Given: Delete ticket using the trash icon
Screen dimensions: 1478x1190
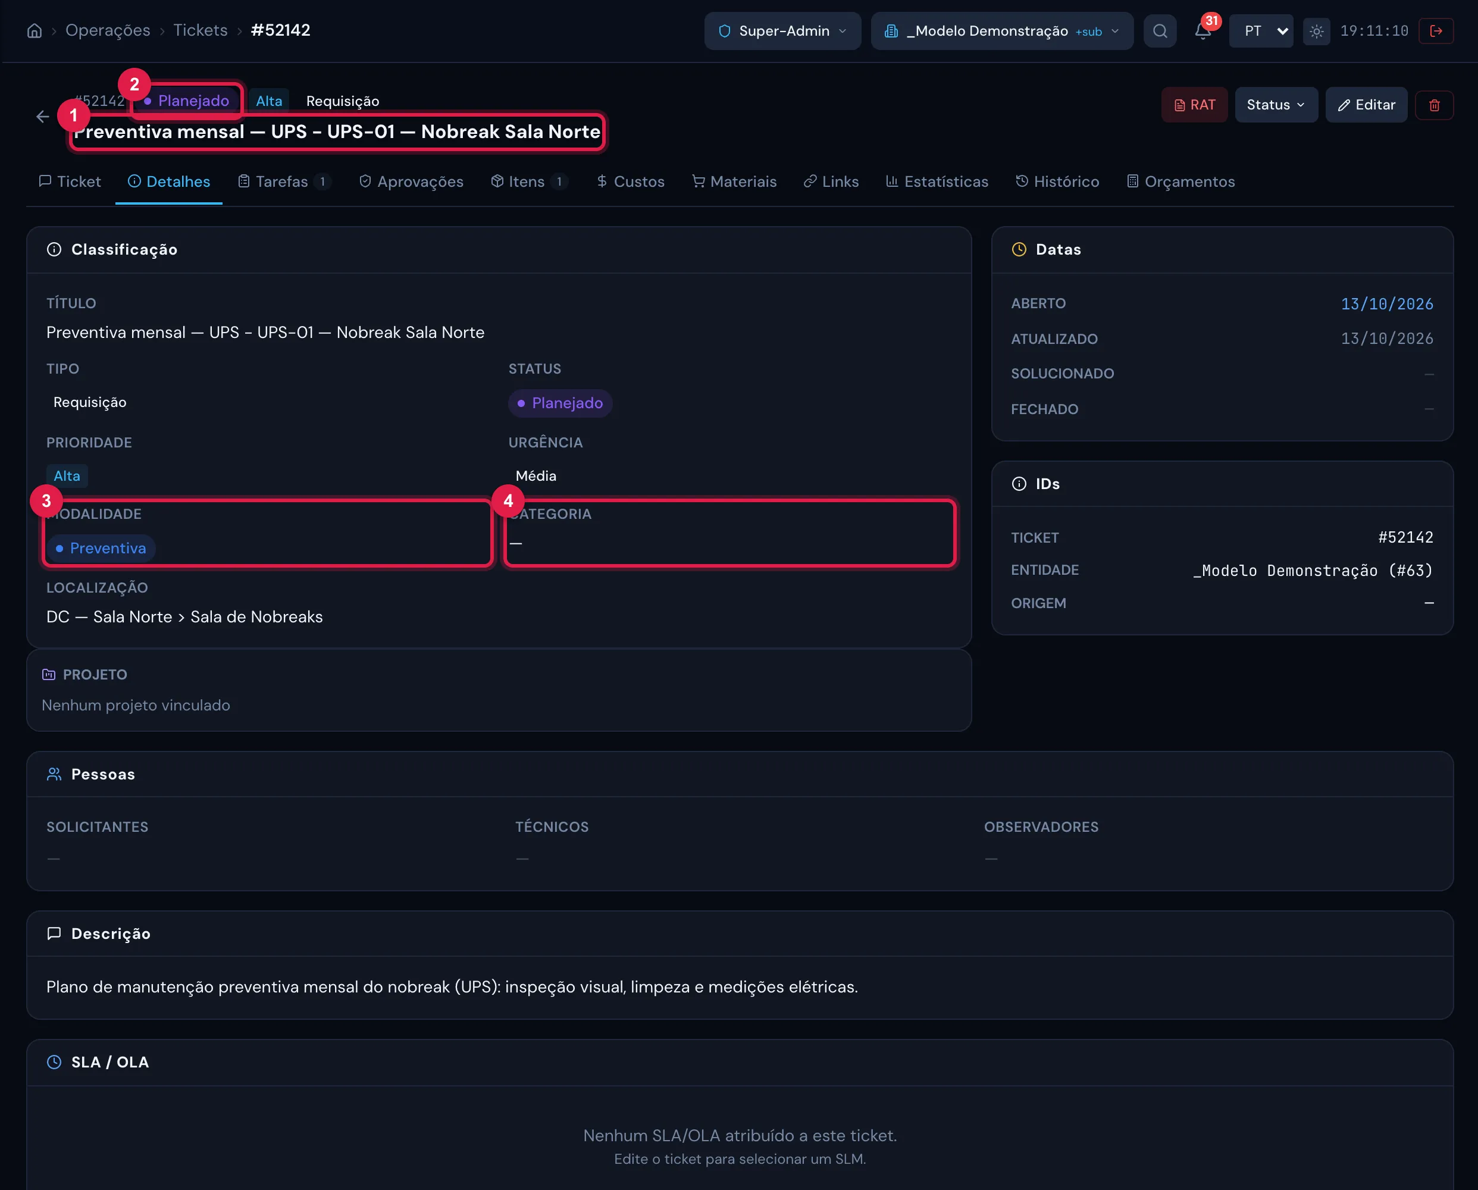Looking at the screenshot, I should click(1434, 105).
